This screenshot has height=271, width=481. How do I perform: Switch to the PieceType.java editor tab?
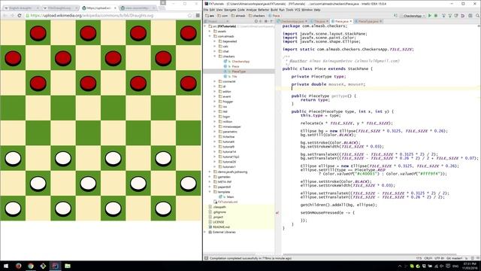[x=368, y=21]
